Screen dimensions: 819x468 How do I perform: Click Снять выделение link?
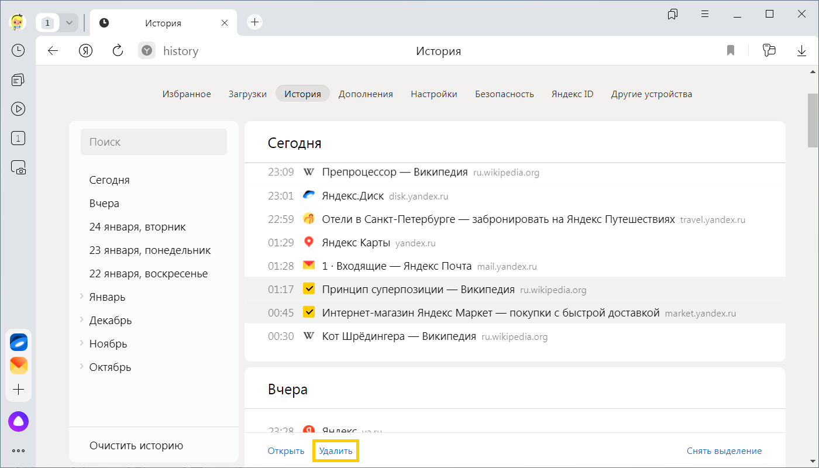pyautogui.click(x=724, y=451)
